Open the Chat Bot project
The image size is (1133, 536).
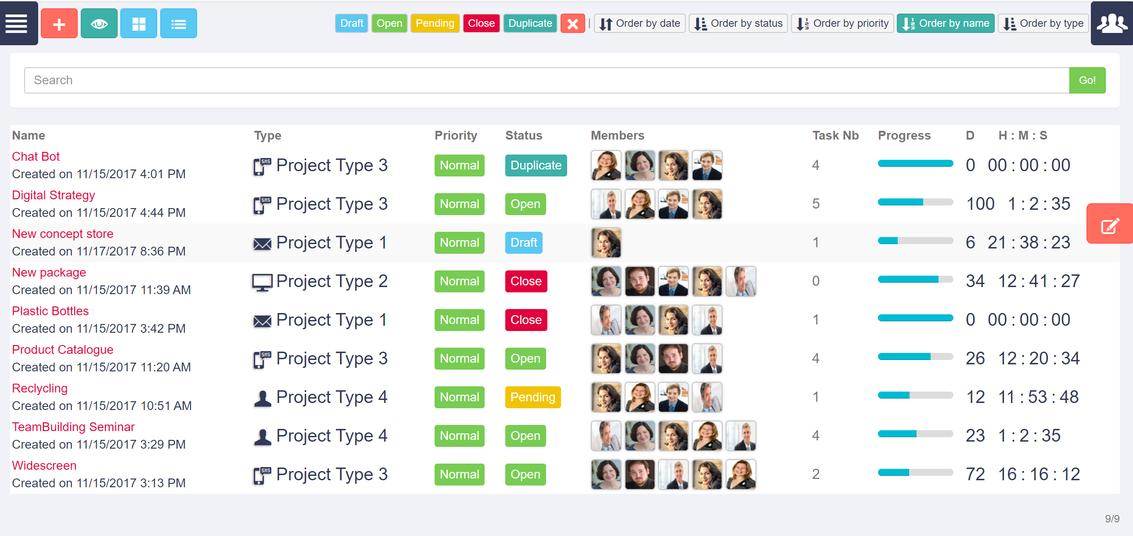point(36,157)
